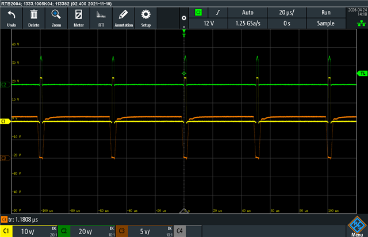Open C3 5 V/ vertical scale
368x237 pixels.
click(151, 231)
